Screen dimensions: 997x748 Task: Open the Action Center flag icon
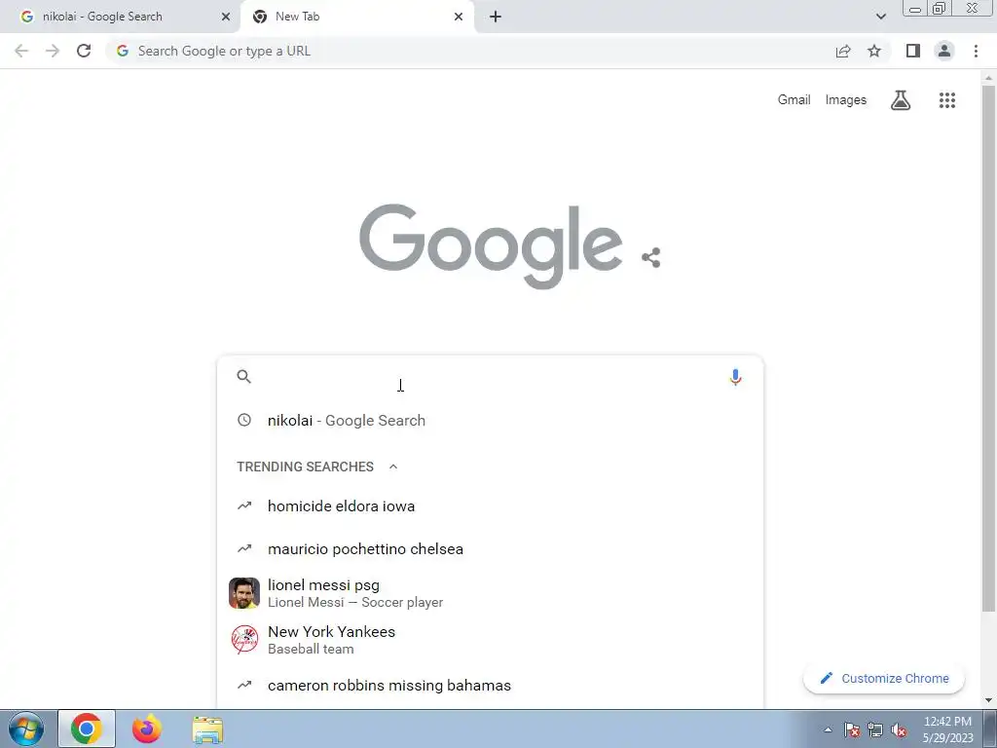pyautogui.click(x=851, y=729)
